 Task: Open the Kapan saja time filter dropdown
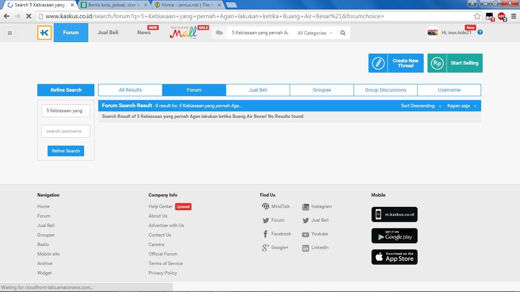click(462, 106)
